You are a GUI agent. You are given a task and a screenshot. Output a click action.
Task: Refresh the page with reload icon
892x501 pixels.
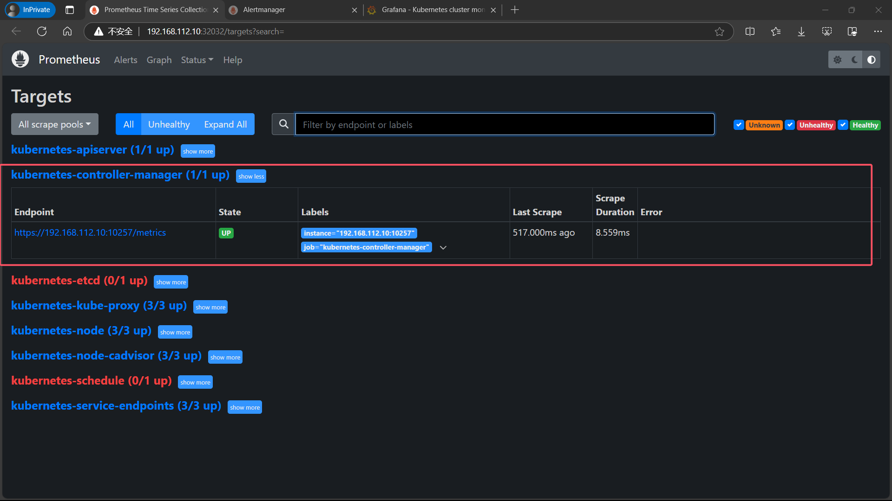[x=42, y=32]
